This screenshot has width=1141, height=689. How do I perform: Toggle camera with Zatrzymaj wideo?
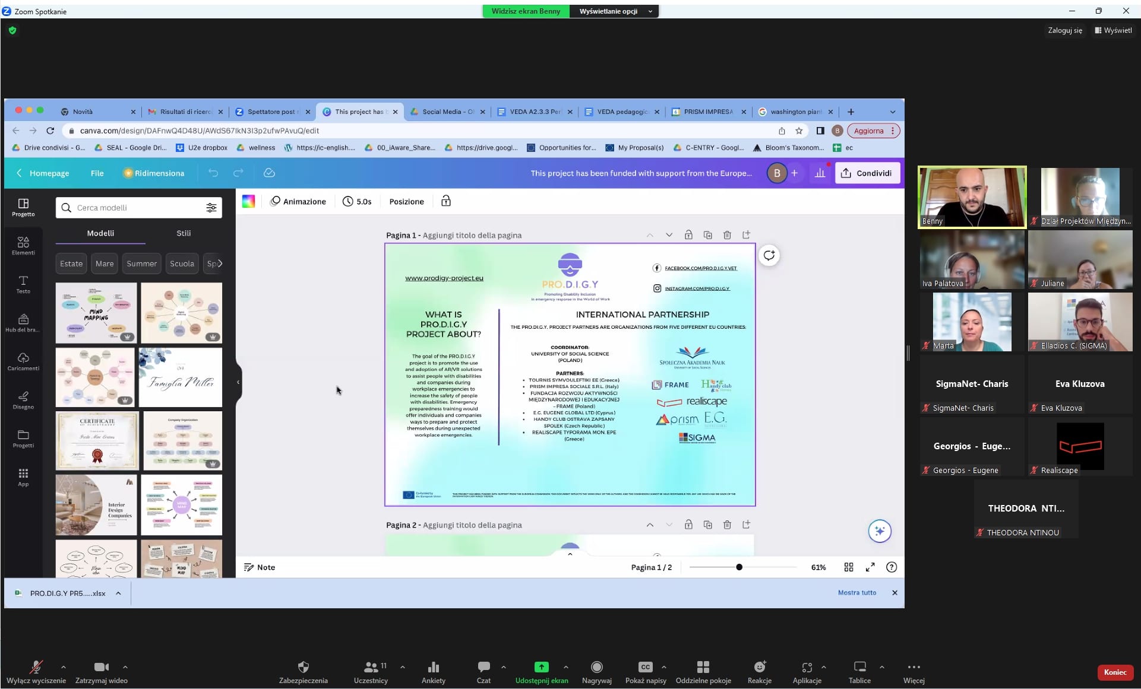[102, 672]
